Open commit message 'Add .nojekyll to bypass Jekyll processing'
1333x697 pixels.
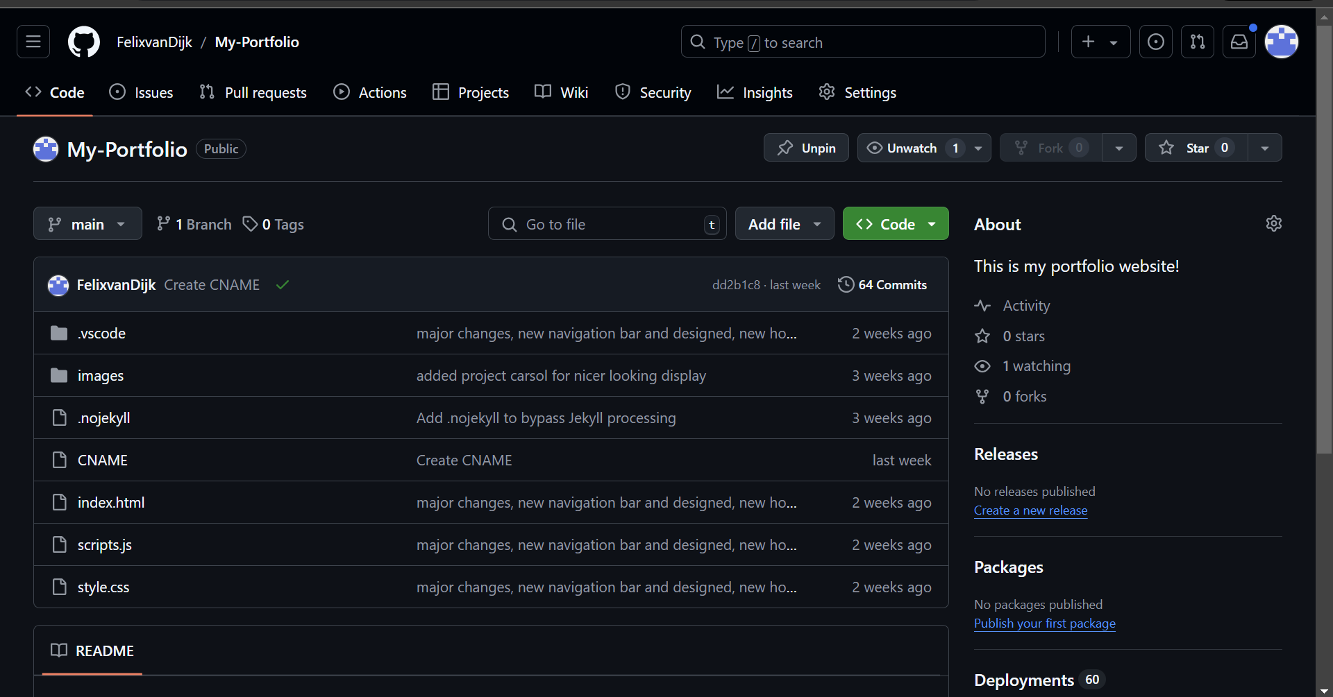(546, 418)
